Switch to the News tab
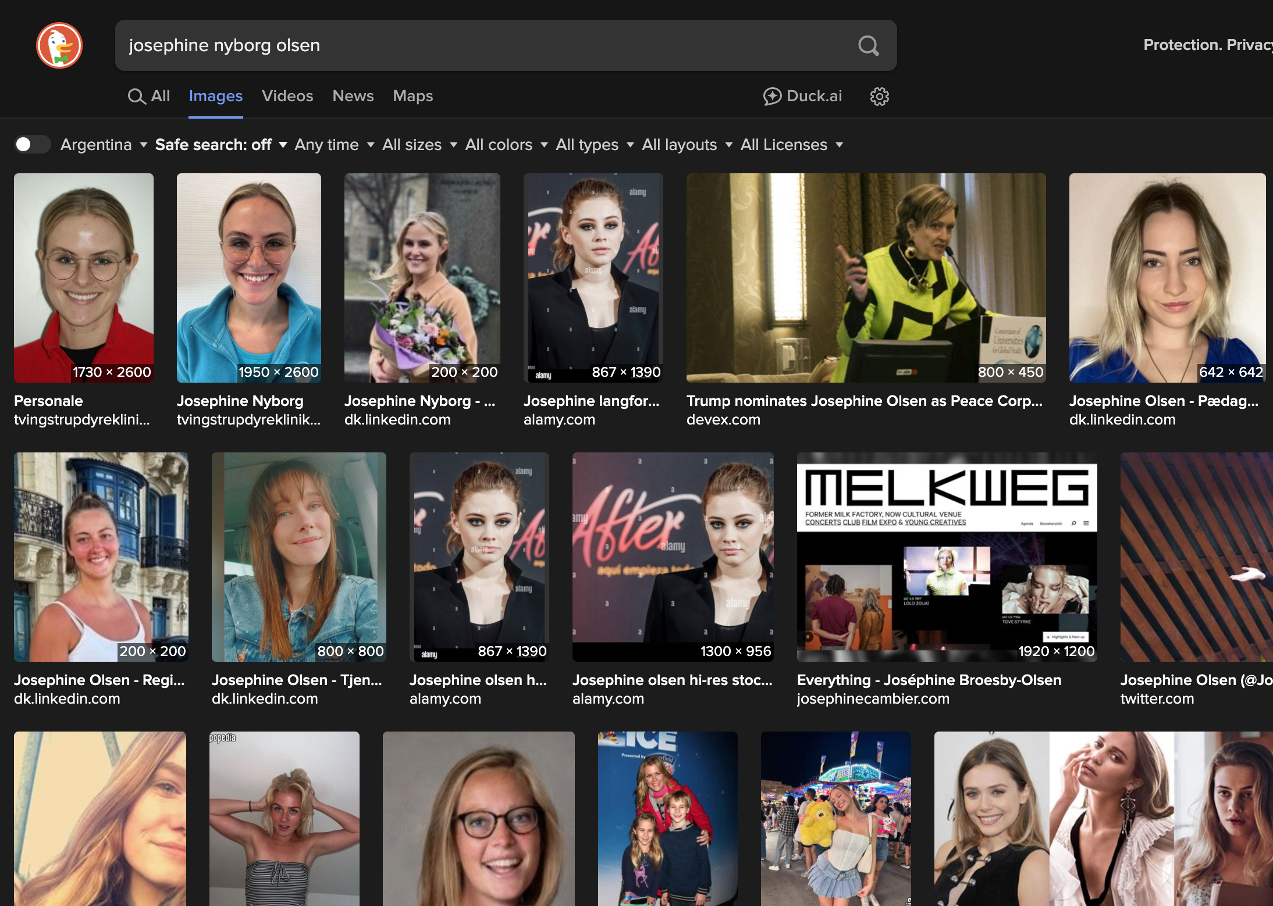 point(353,96)
